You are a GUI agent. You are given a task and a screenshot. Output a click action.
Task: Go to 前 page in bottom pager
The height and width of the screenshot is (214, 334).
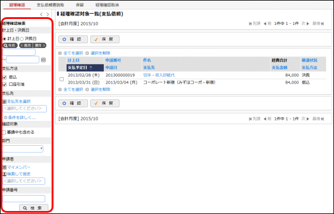(x=267, y=119)
